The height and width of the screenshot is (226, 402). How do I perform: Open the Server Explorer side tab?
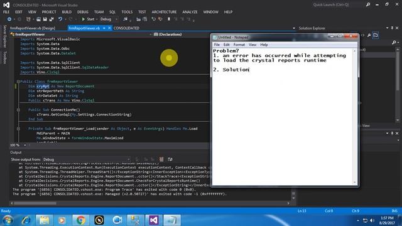(4, 36)
